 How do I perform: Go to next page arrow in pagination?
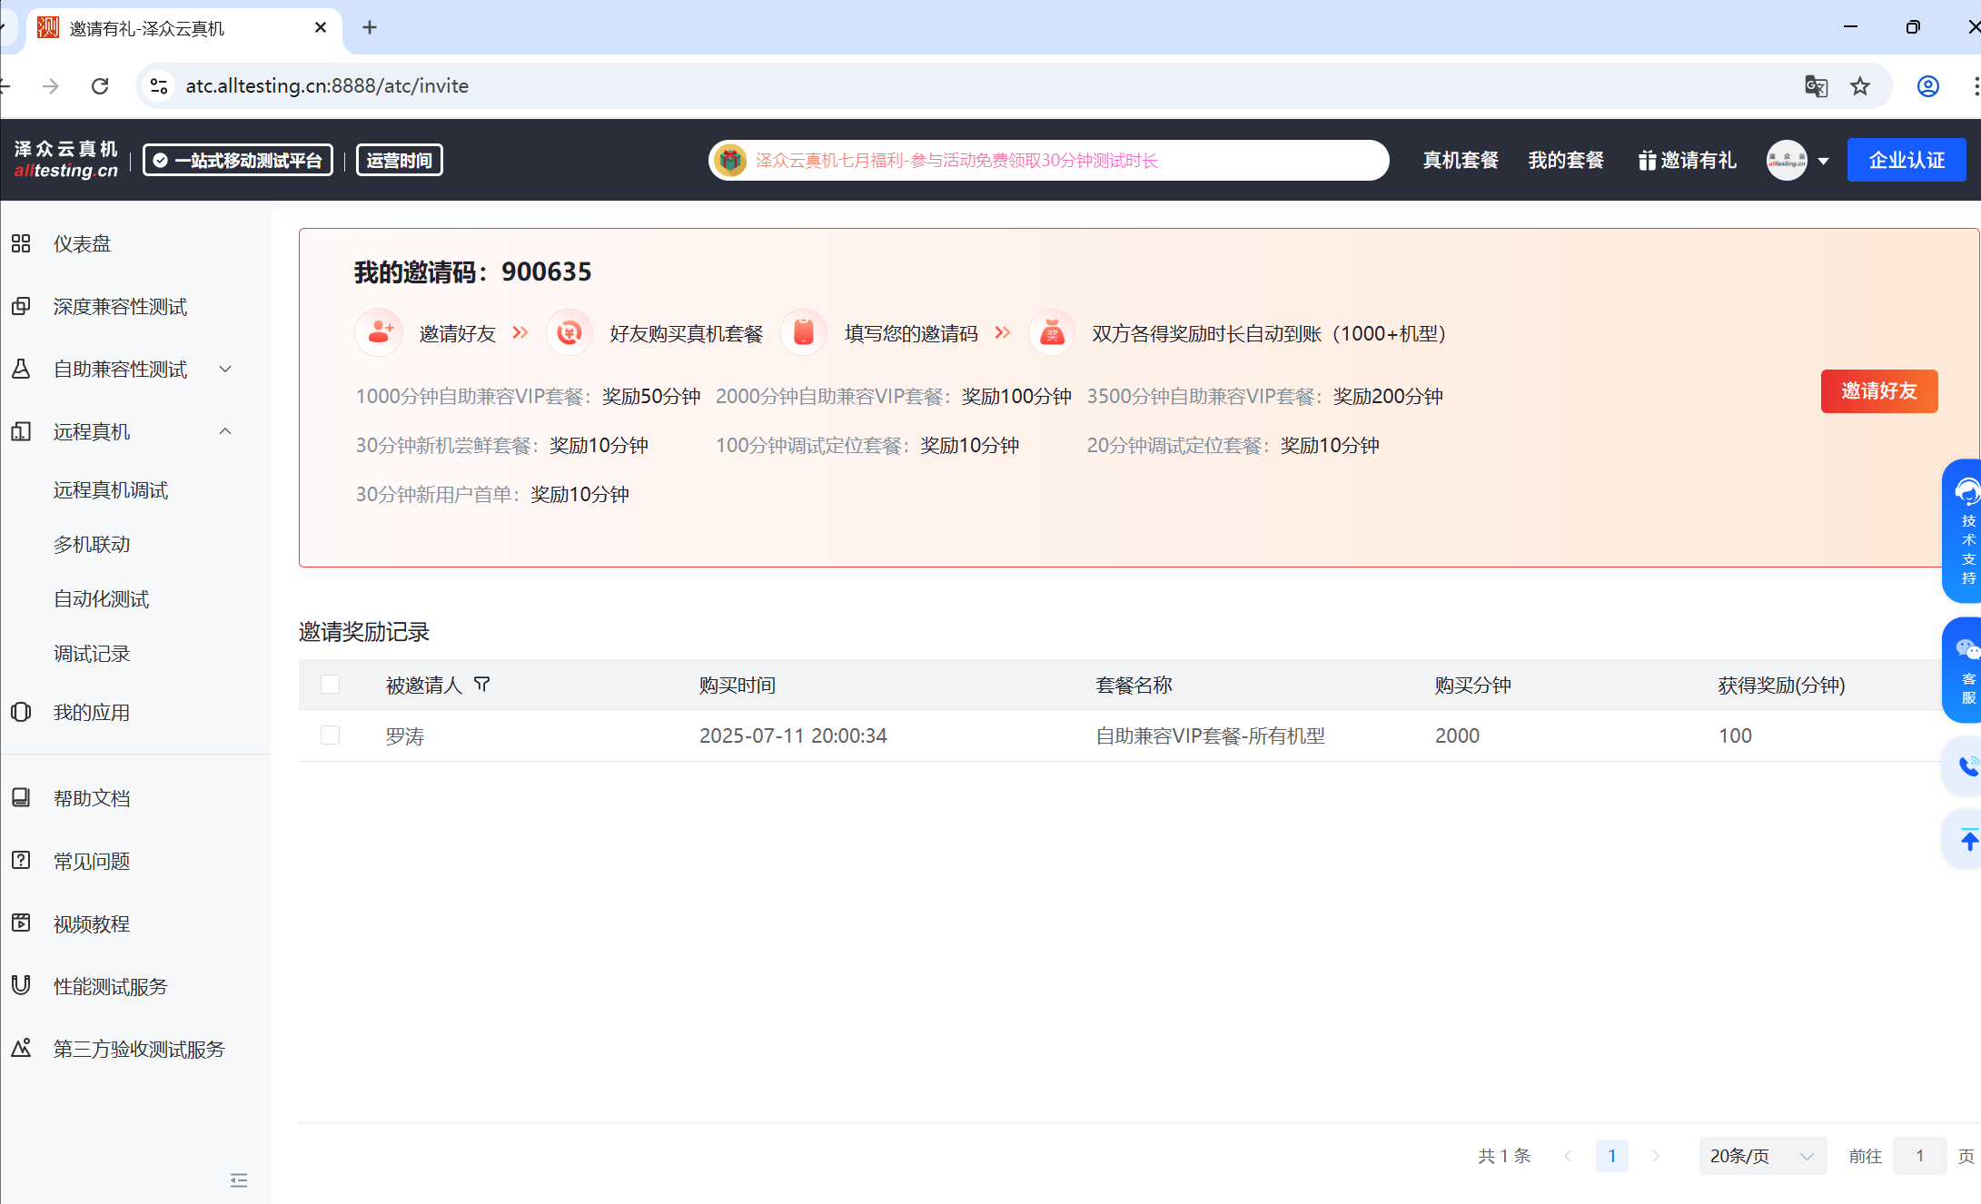[1656, 1156]
